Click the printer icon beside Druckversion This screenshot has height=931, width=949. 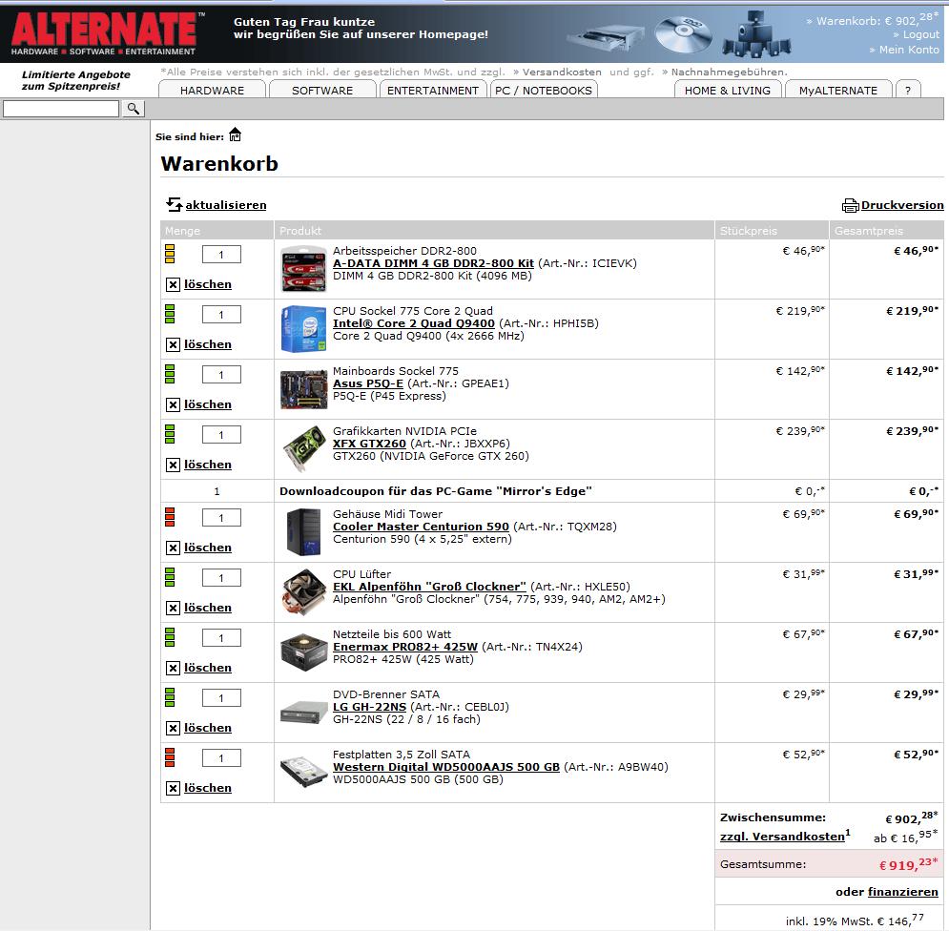(x=851, y=205)
